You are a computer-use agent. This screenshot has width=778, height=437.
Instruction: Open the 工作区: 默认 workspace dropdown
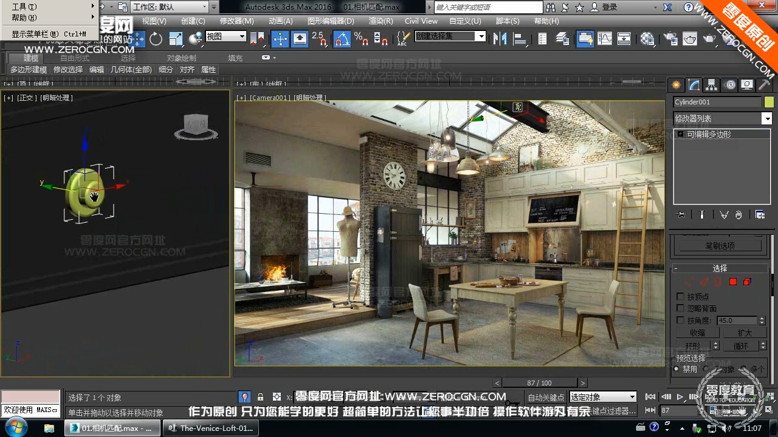(x=169, y=7)
